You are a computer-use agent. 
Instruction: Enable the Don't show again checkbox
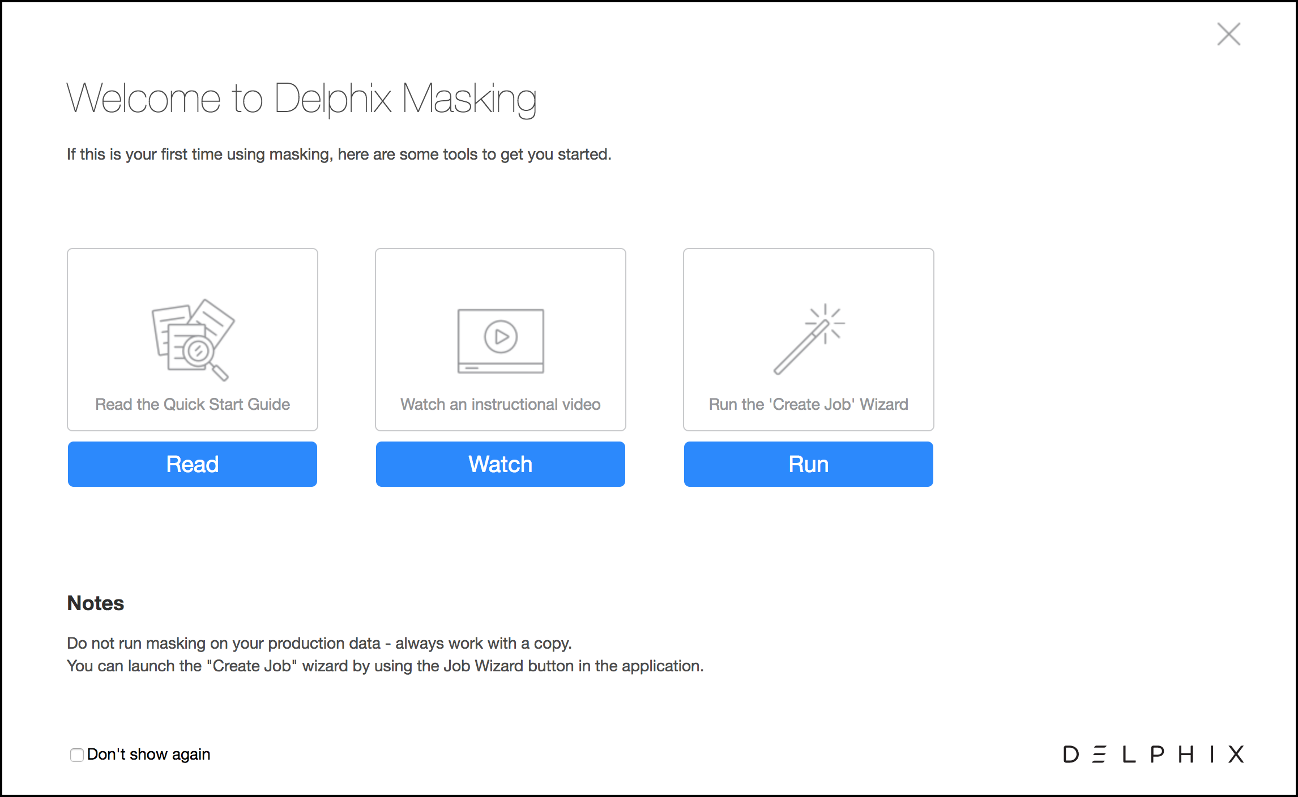click(77, 755)
